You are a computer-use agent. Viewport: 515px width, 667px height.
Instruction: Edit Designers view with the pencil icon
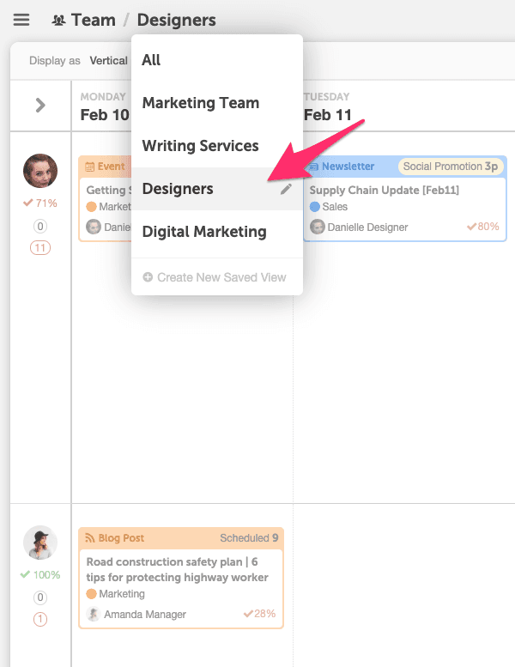[286, 189]
